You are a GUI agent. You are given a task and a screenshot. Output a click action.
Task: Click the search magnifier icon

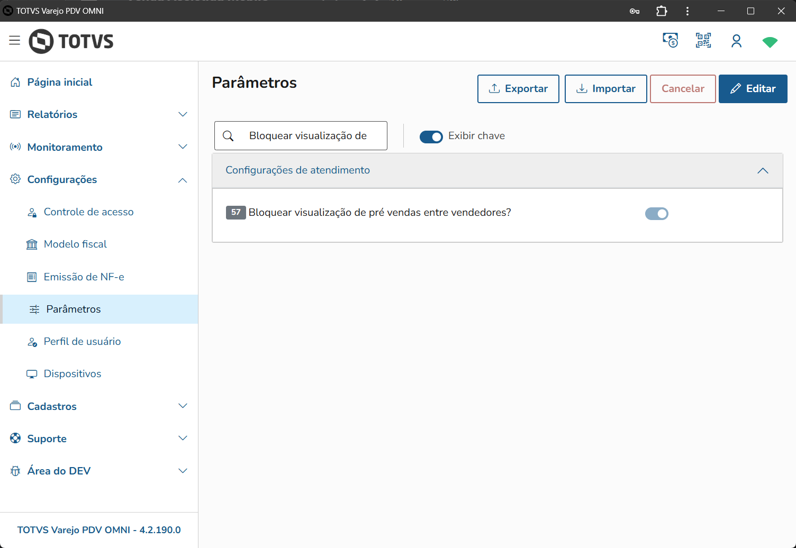228,136
